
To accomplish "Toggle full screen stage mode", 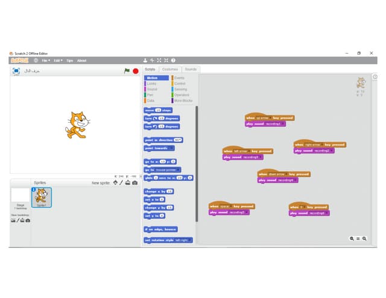I will [x=16, y=70].
